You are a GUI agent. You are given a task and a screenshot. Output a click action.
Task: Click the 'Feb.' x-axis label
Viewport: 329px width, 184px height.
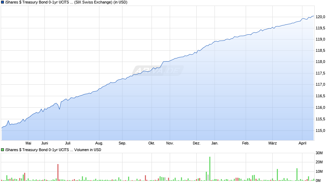click(246, 143)
